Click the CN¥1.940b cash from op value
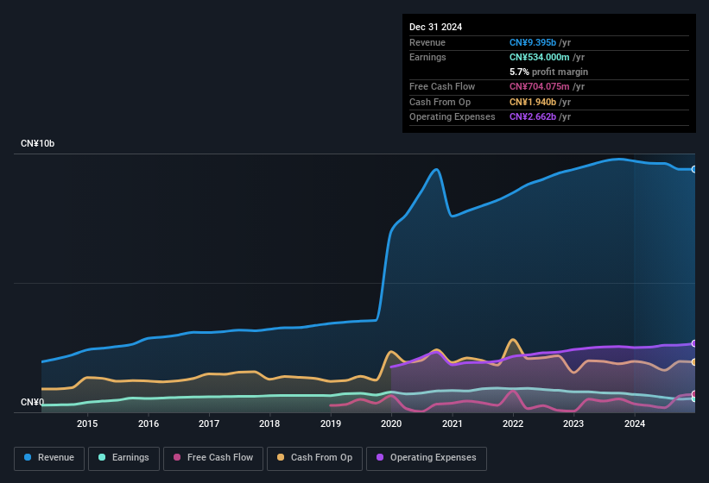Image resolution: width=709 pixels, height=483 pixels. [x=533, y=102]
